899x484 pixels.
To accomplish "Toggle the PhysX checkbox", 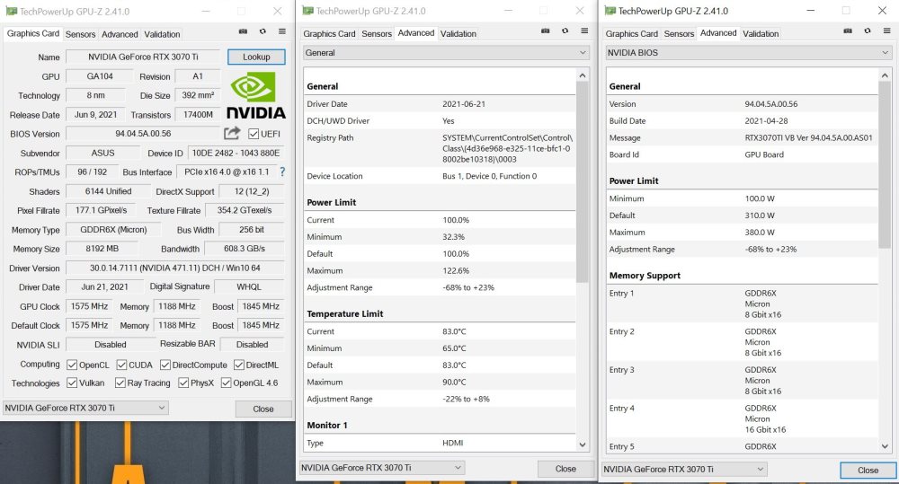I will click(183, 383).
